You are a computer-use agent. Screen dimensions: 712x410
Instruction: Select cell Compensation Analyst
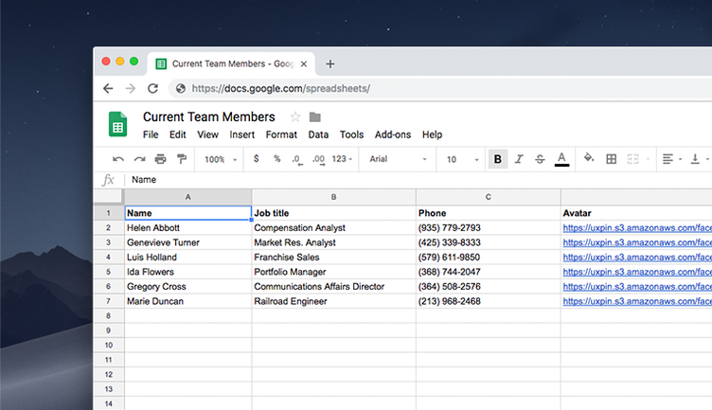333,227
